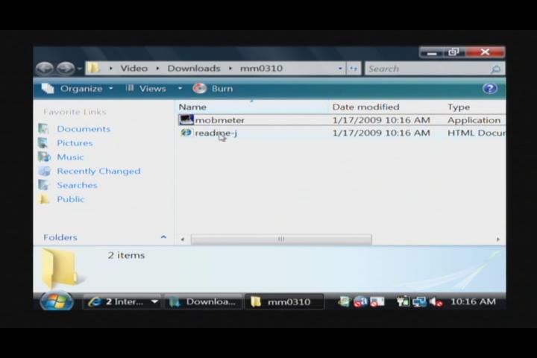This screenshot has height=358, width=537.
Task: Open Documents in Favorite Links
Action: point(84,129)
